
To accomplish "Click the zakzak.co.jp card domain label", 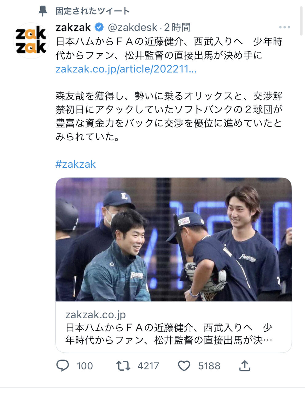I will point(96,315).
